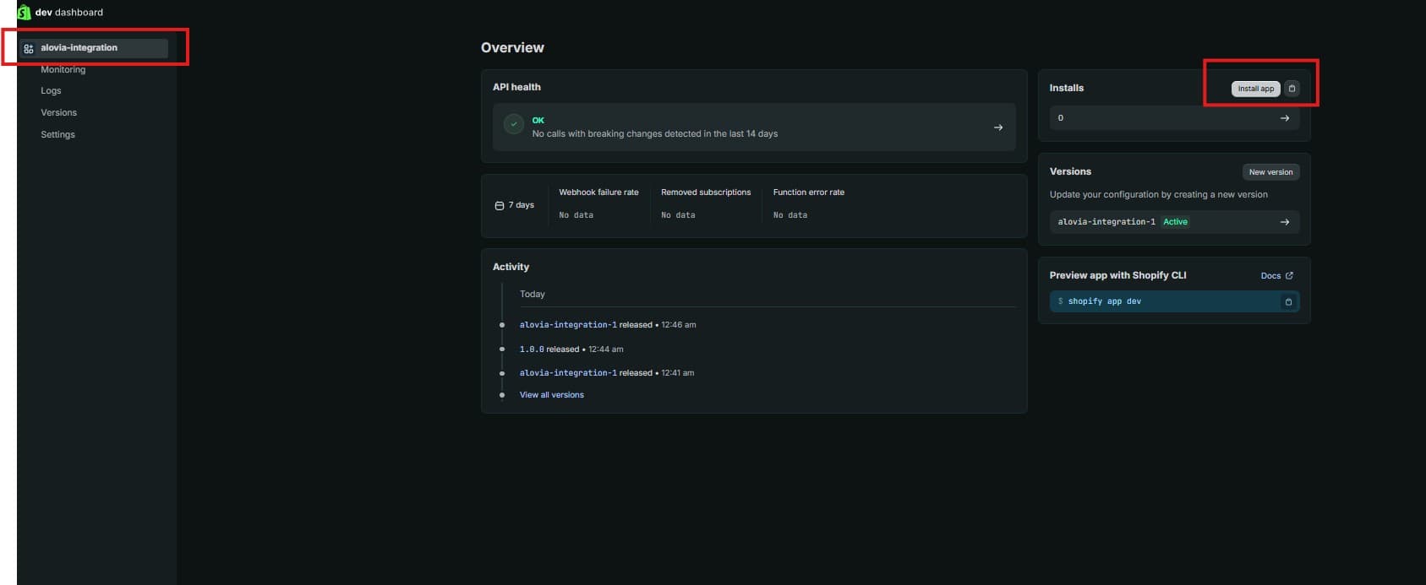
Task: Click the green OK checkmark icon
Action: [x=514, y=124]
